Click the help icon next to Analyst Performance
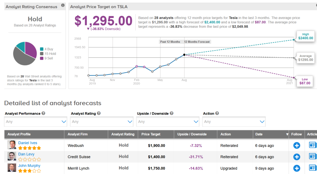The image size is (317, 174). click(43, 114)
